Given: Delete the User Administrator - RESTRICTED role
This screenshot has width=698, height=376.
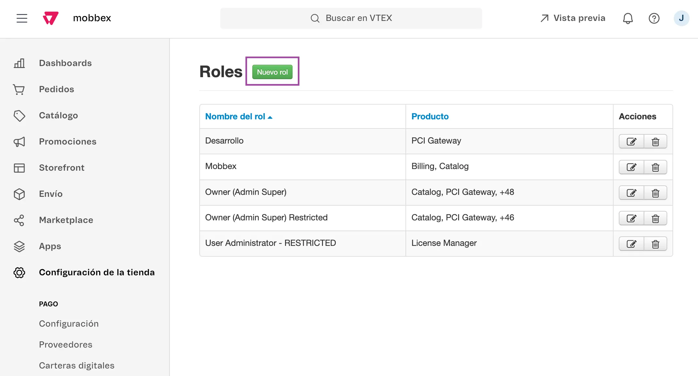Looking at the screenshot, I should [x=655, y=244].
